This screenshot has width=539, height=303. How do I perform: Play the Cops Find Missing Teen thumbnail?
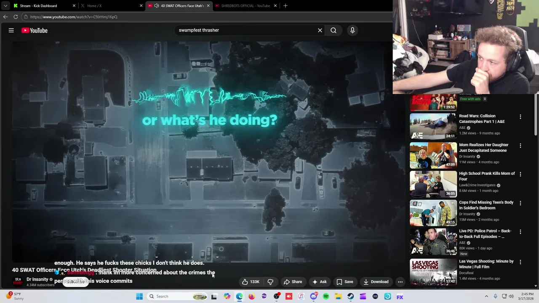[433, 213]
